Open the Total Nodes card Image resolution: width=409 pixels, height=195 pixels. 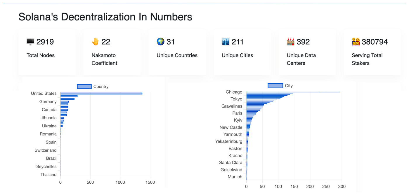click(47, 52)
